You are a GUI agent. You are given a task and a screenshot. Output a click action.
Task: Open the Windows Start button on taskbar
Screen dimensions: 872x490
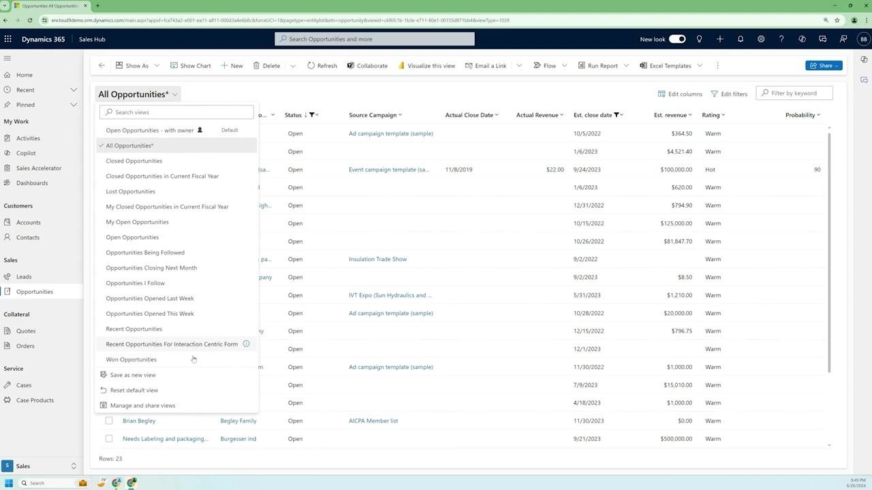pyautogui.click(x=9, y=483)
